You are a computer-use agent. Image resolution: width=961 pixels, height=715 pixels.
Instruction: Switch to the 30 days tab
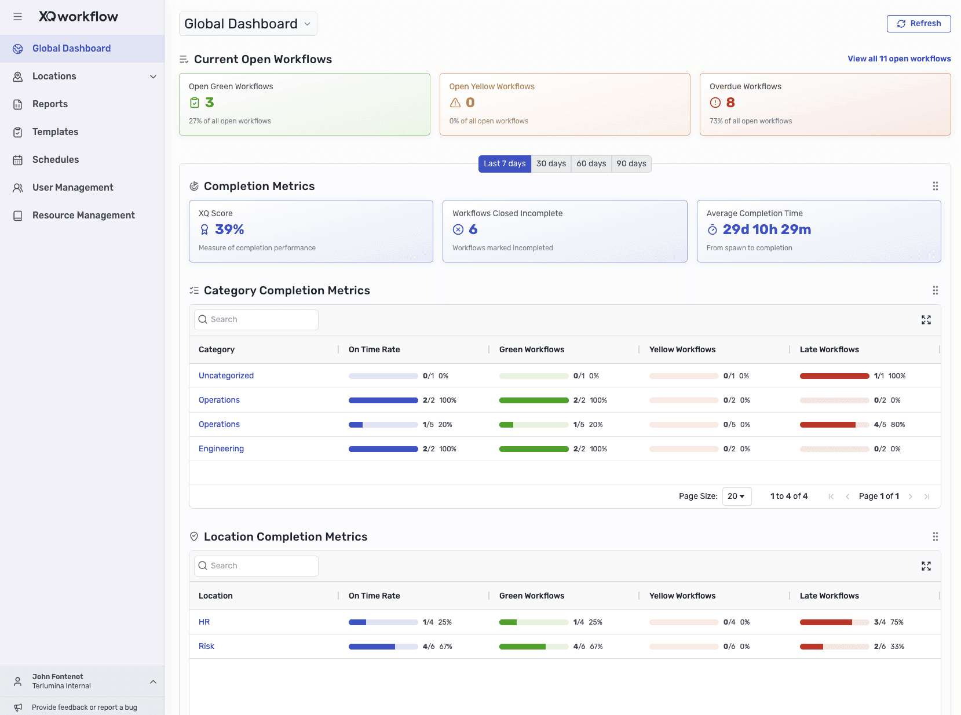pos(551,164)
